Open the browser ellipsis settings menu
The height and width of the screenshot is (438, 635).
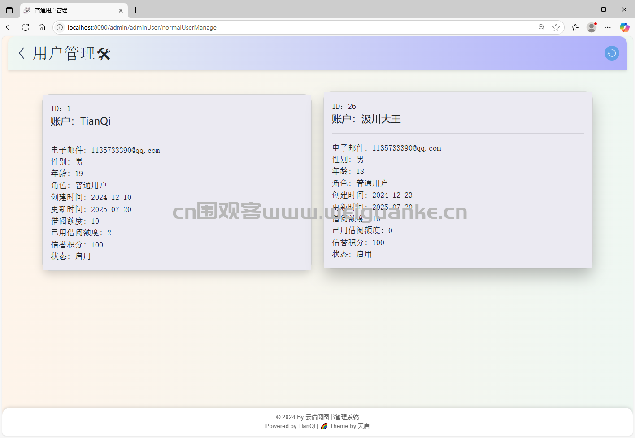(x=608, y=27)
